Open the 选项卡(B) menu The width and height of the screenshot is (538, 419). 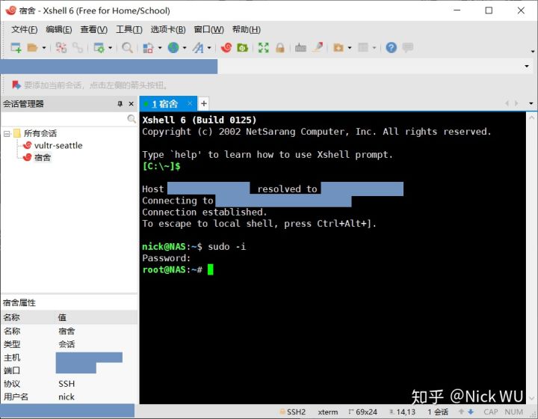click(x=168, y=29)
